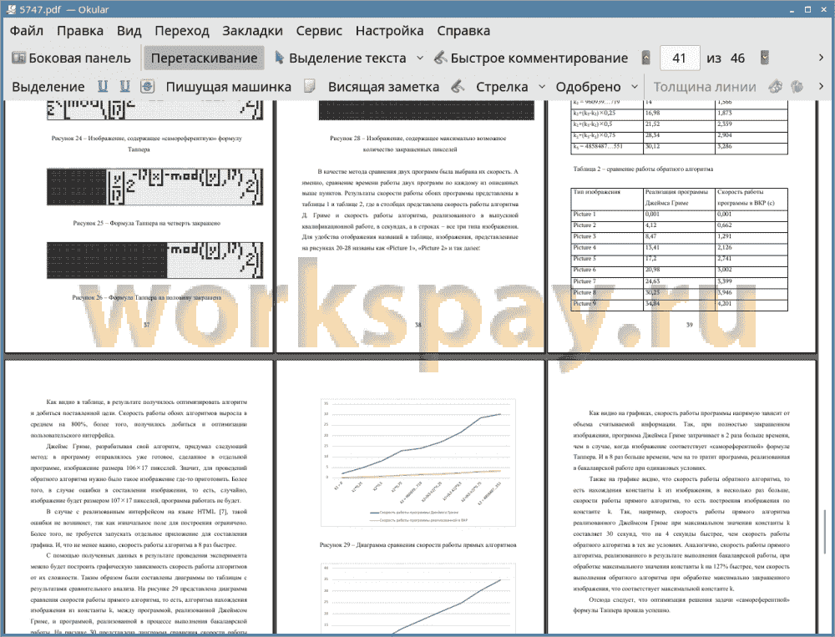835x637 pixels.
Task: Minimize the Okular window
Action: 793,10
